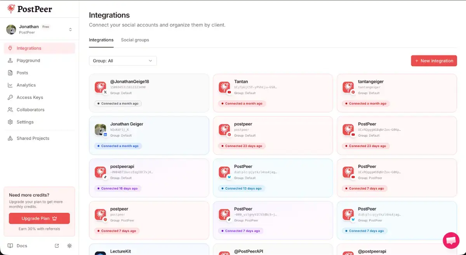Click the @PostPeerAPI account logo

click(224, 253)
